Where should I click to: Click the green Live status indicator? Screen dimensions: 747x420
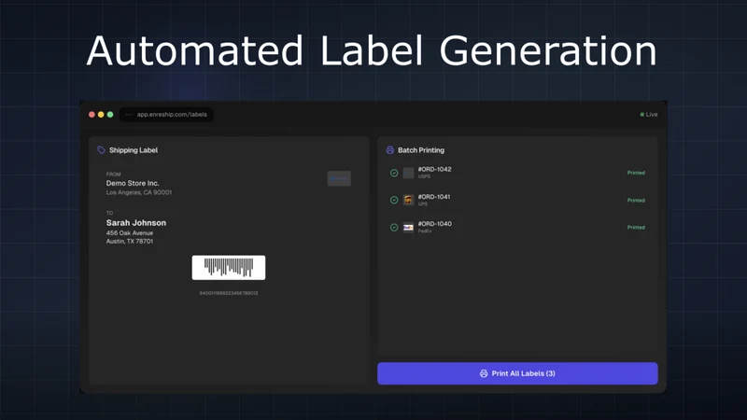tap(648, 114)
